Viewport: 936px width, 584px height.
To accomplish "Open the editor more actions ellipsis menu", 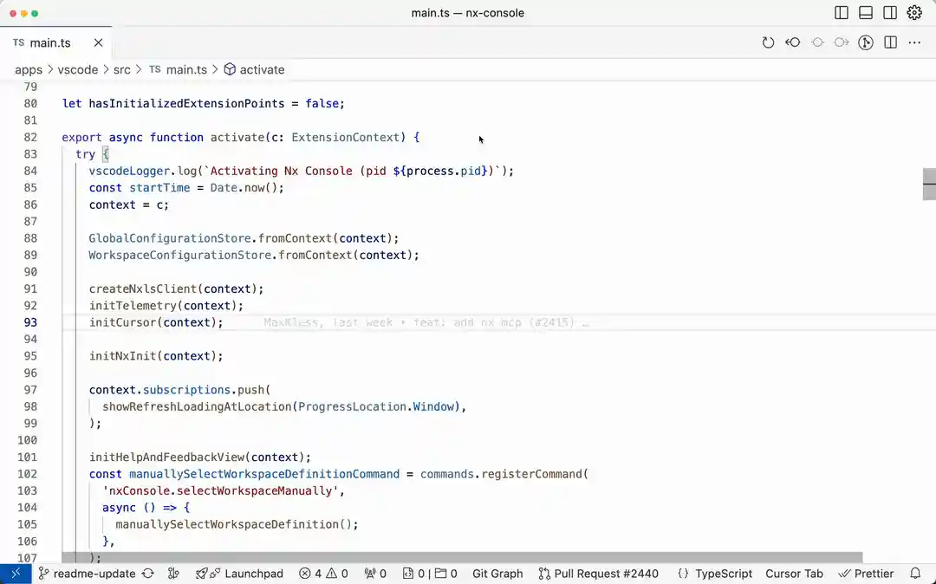I will (x=914, y=42).
